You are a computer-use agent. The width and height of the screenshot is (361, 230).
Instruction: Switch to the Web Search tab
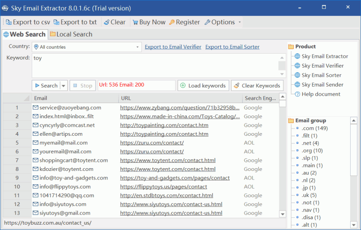(x=25, y=34)
